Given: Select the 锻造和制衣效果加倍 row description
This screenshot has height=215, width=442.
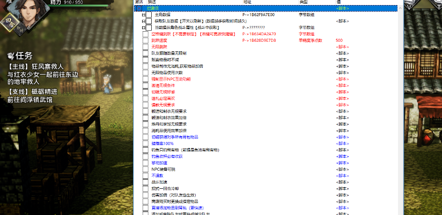Looking at the screenshot, I should tap(169, 118).
